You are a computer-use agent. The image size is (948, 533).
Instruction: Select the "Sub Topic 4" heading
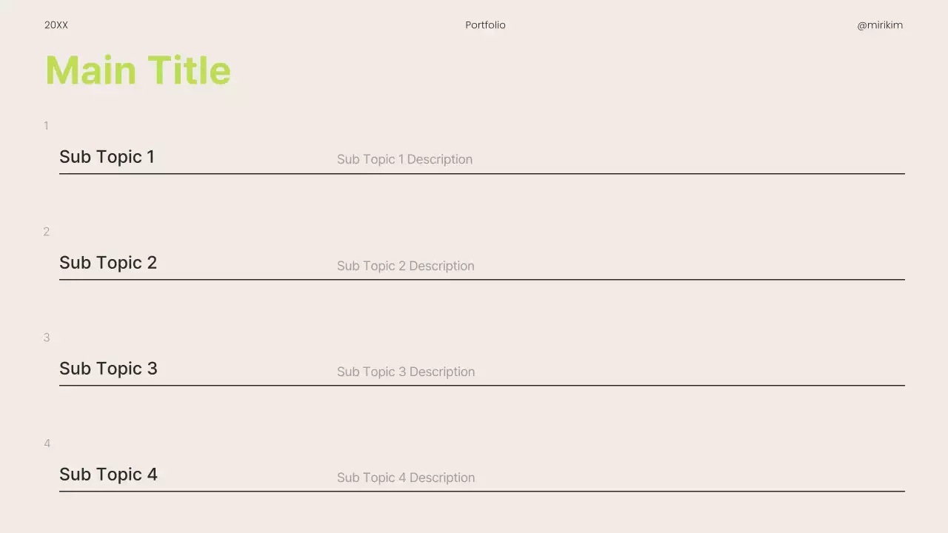(108, 475)
